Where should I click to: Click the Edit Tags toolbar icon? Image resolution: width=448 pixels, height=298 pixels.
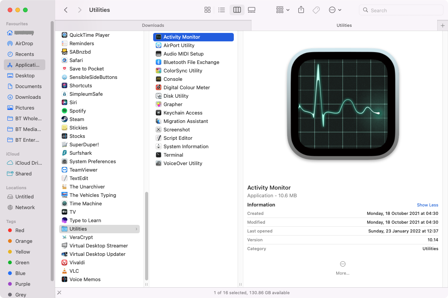(316, 10)
